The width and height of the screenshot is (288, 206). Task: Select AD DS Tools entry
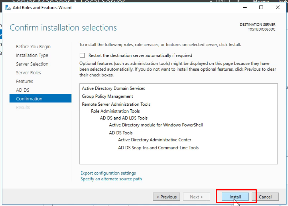(121, 133)
